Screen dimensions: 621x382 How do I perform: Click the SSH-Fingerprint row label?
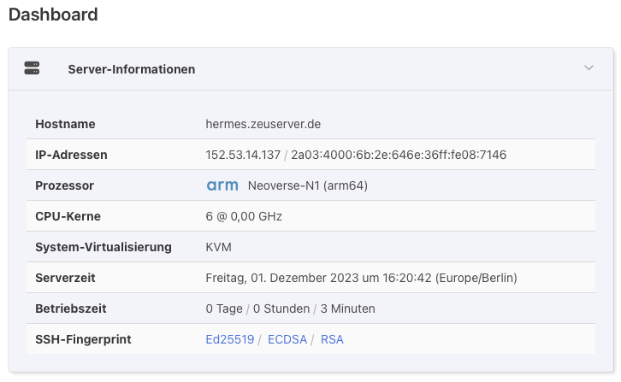(x=82, y=339)
